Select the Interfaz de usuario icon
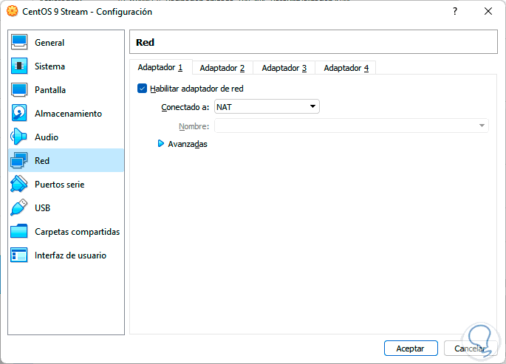The width and height of the screenshot is (506, 364). tap(19, 255)
